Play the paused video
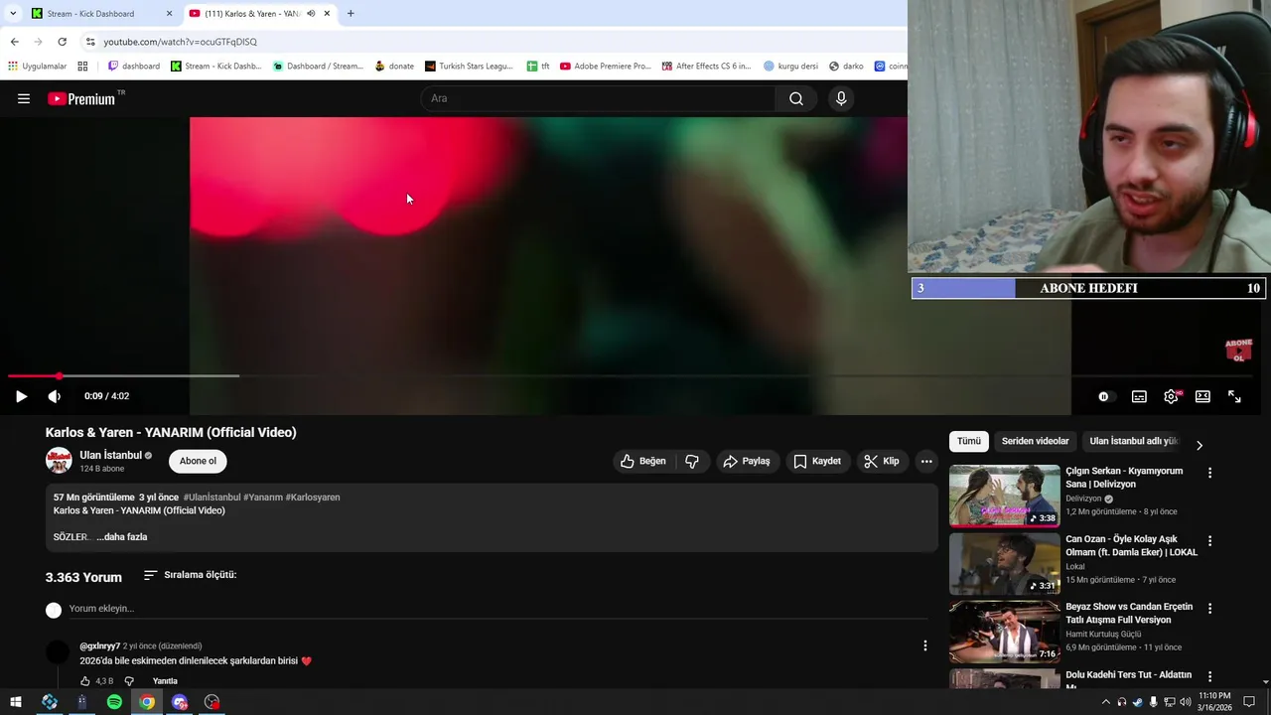The image size is (1271, 715). (21, 396)
